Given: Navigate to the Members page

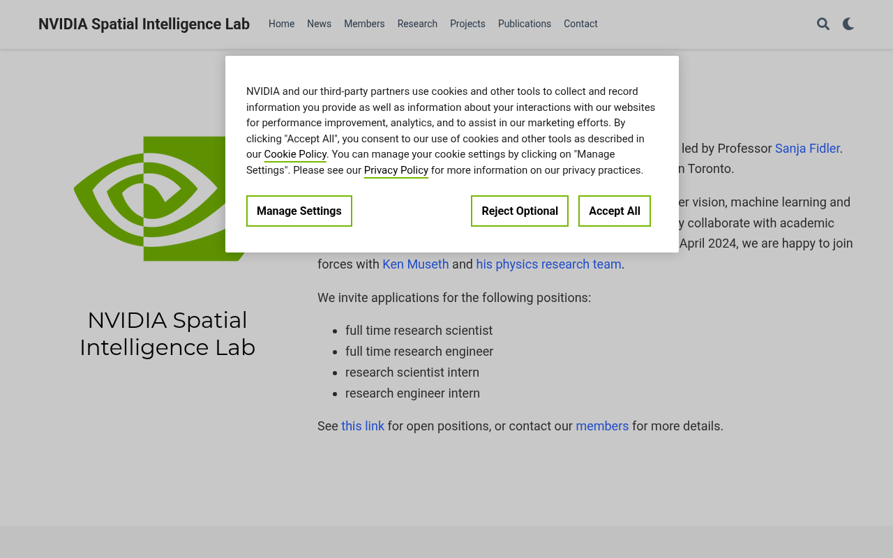Looking at the screenshot, I should pos(363,24).
